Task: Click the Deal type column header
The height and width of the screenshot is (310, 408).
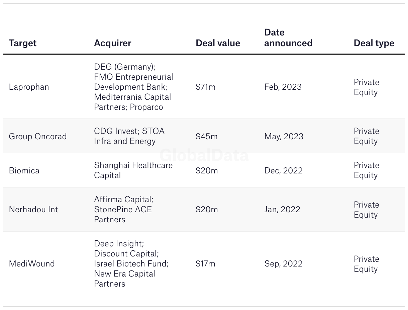Action: (x=374, y=43)
